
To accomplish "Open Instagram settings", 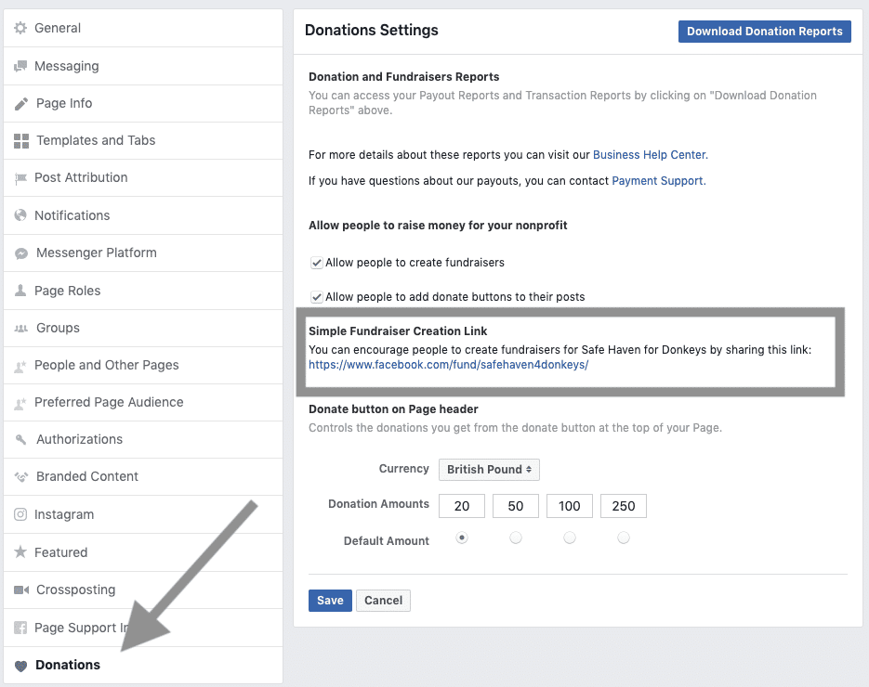I will (x=143, y=514).
